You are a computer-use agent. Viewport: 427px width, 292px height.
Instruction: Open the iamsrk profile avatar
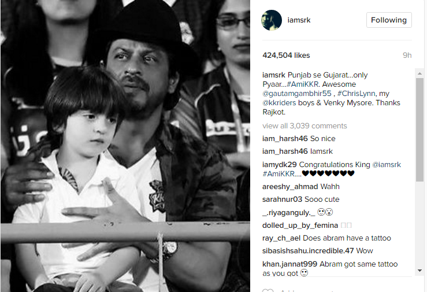click(272, 20)
